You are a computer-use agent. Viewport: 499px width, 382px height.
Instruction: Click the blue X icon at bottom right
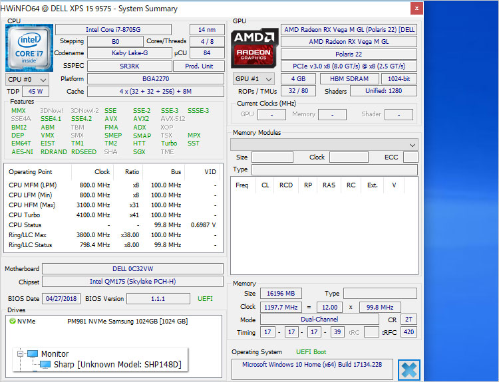coord(409,370)
